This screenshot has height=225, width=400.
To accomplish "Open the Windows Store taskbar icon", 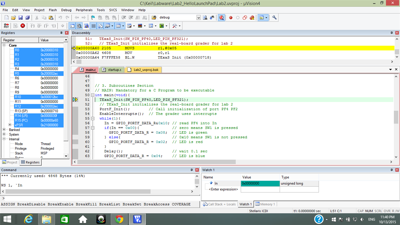I will tap(65, 219).
